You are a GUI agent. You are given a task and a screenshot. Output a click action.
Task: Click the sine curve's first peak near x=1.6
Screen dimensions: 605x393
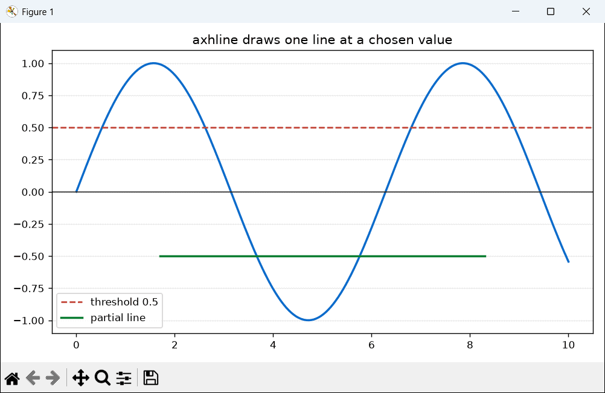[153, 63]
